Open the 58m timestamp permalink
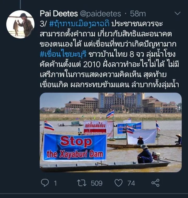188x198 pixels. point(138,14)
